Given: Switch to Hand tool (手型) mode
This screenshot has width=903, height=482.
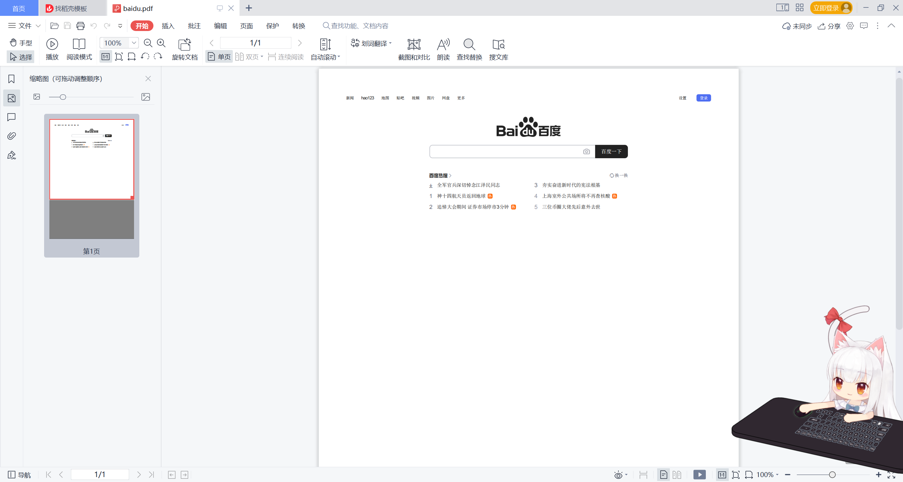Looking at the screenshot, I should click(21, 43).
